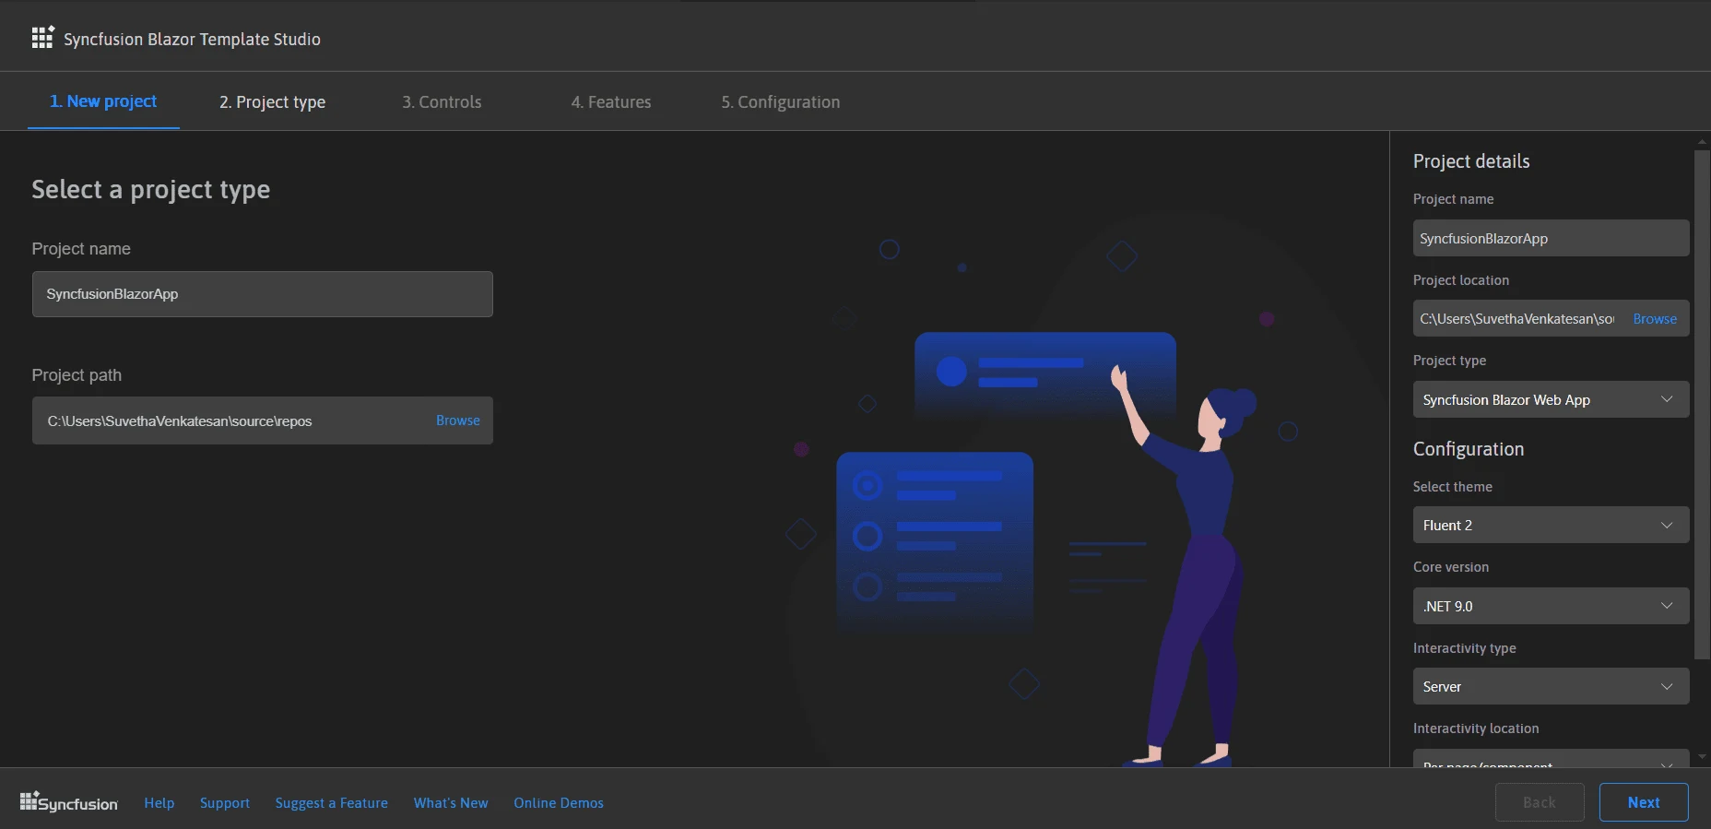Viewport: 1711px width, 829px height.
Task: Click the Project location label
Action: pos(1461,280)
